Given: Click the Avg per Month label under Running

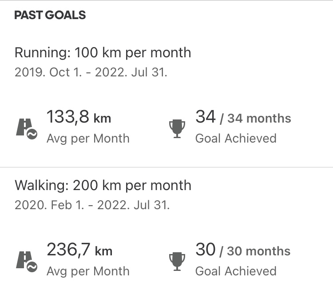Looking at the screenshot, I should (x=88, y=138).
